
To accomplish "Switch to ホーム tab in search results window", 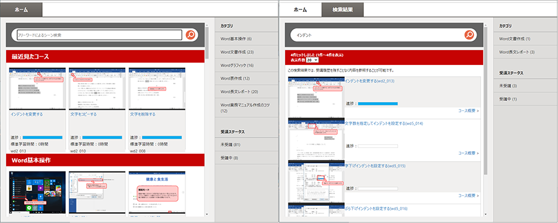I will tap(300, 10).
